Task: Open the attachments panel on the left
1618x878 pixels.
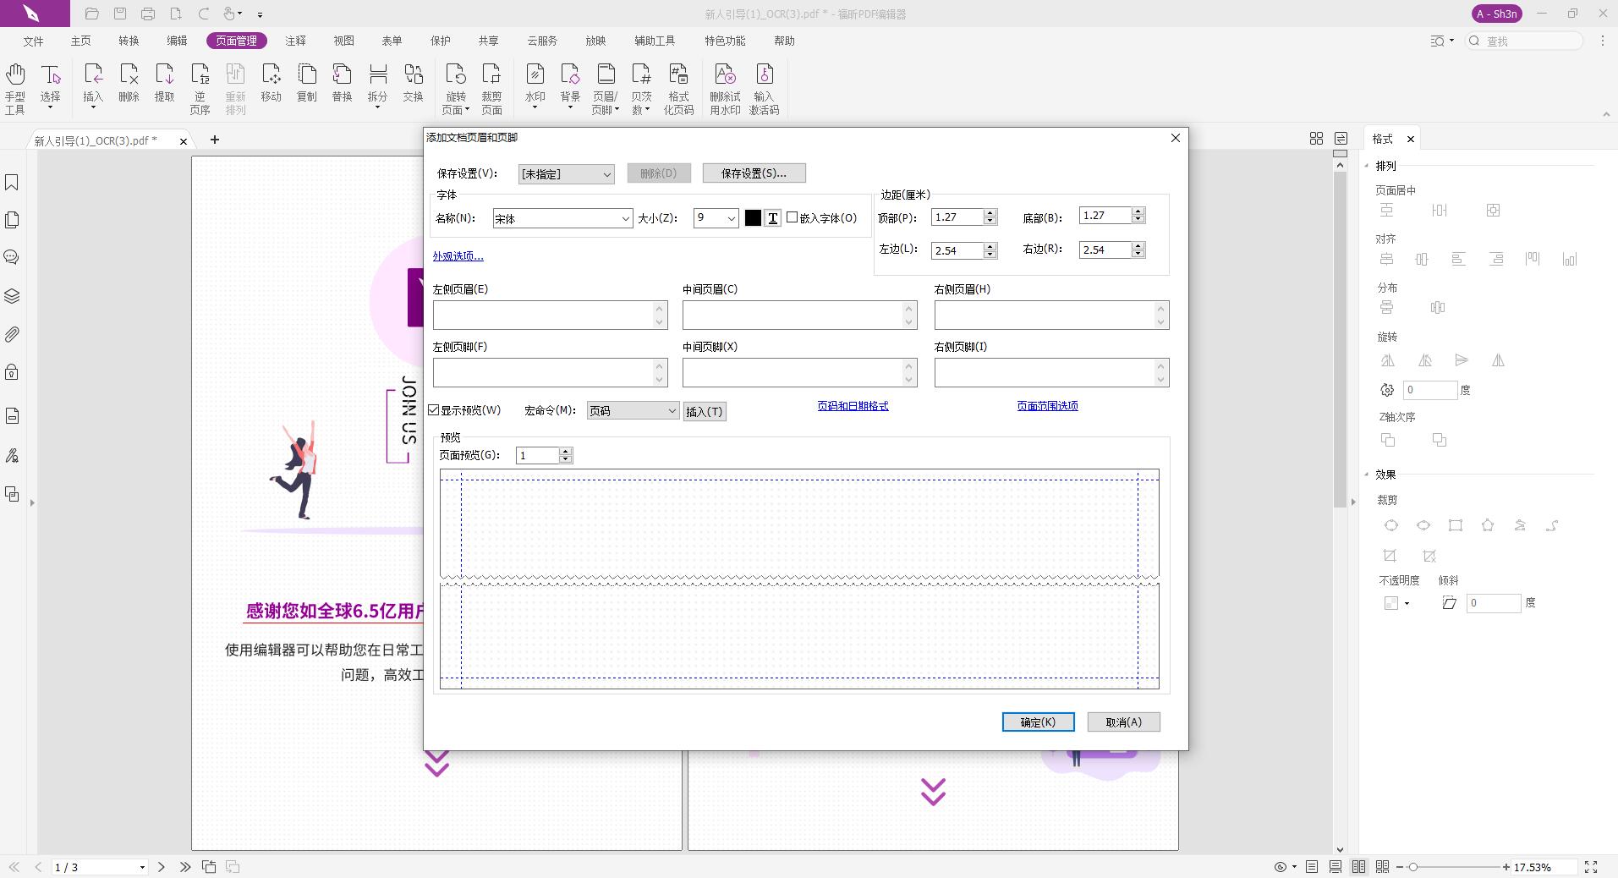Action: [11, 334]
